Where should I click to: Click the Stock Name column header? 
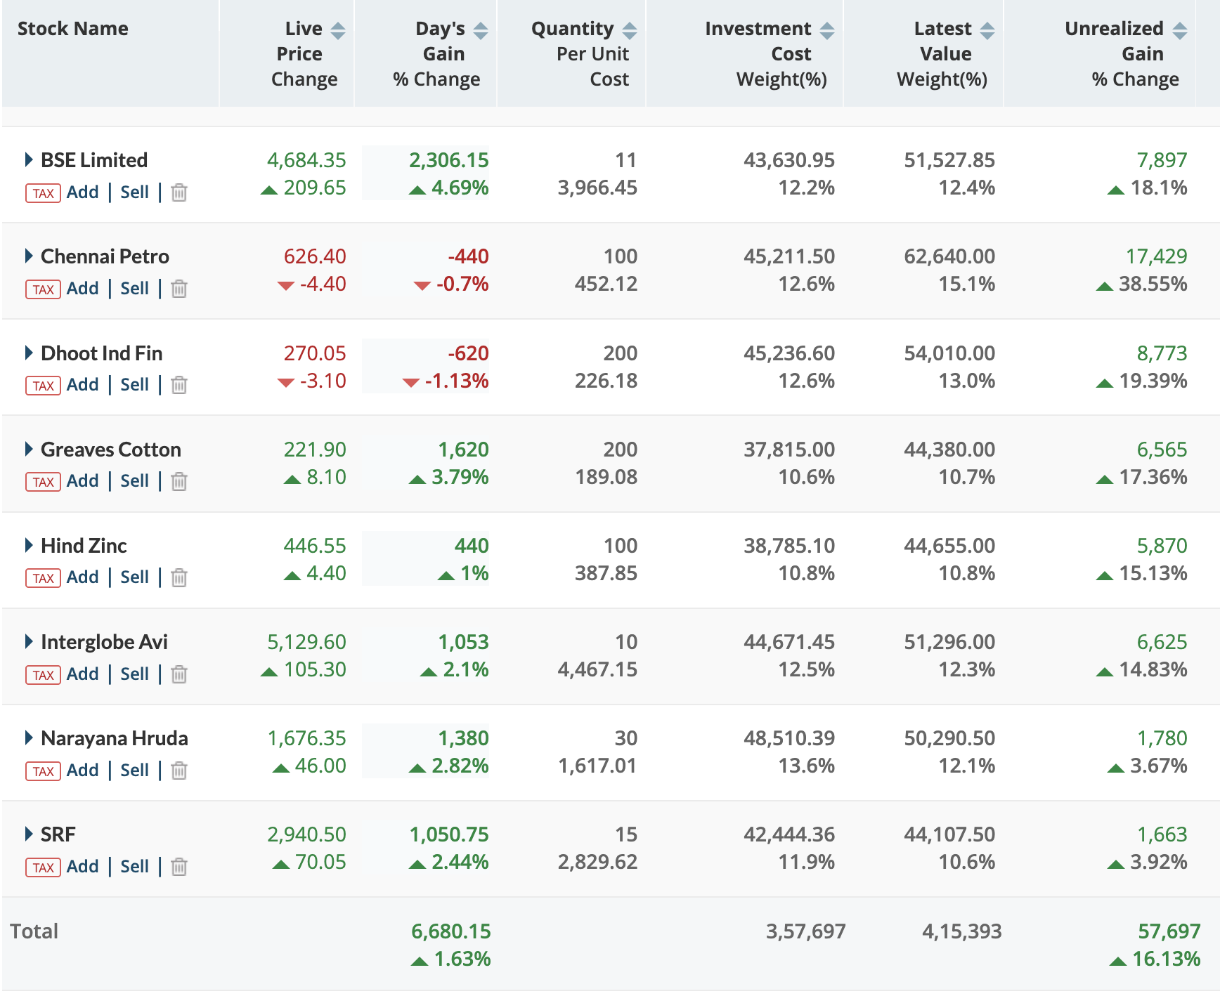(73, 29)
